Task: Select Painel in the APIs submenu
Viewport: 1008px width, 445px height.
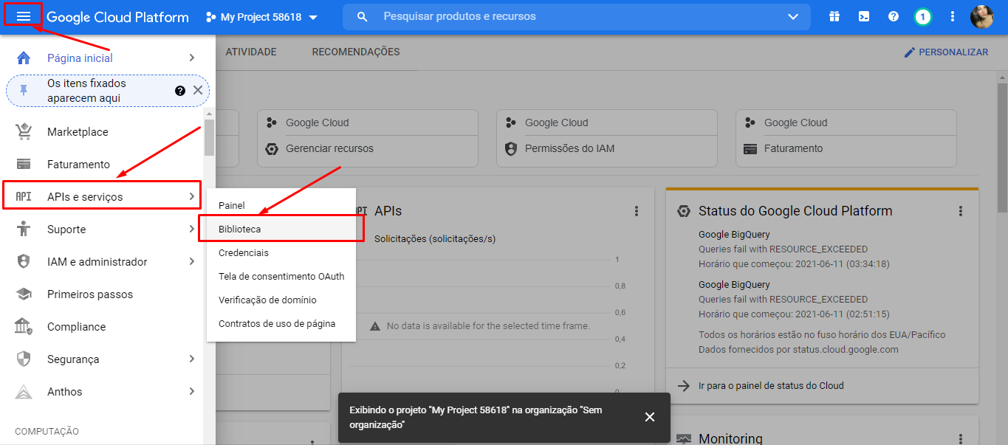Action: pos(281,205)
